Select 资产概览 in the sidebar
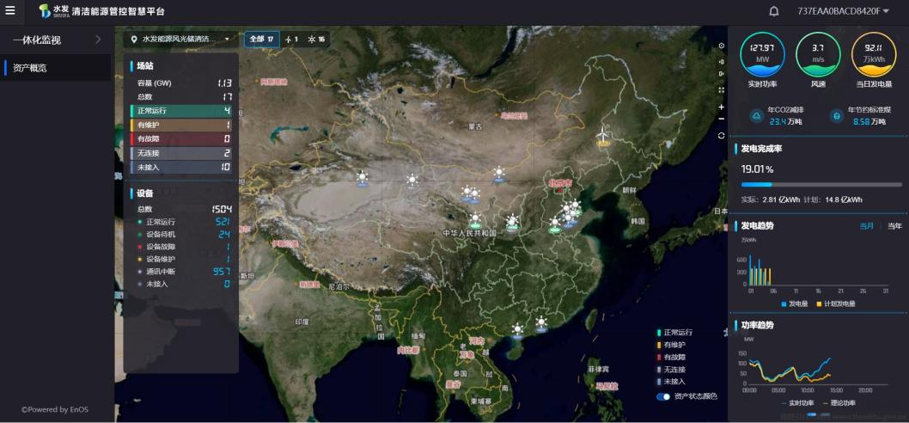The width and height of the screenshot is (909, 423). point(30,68)
